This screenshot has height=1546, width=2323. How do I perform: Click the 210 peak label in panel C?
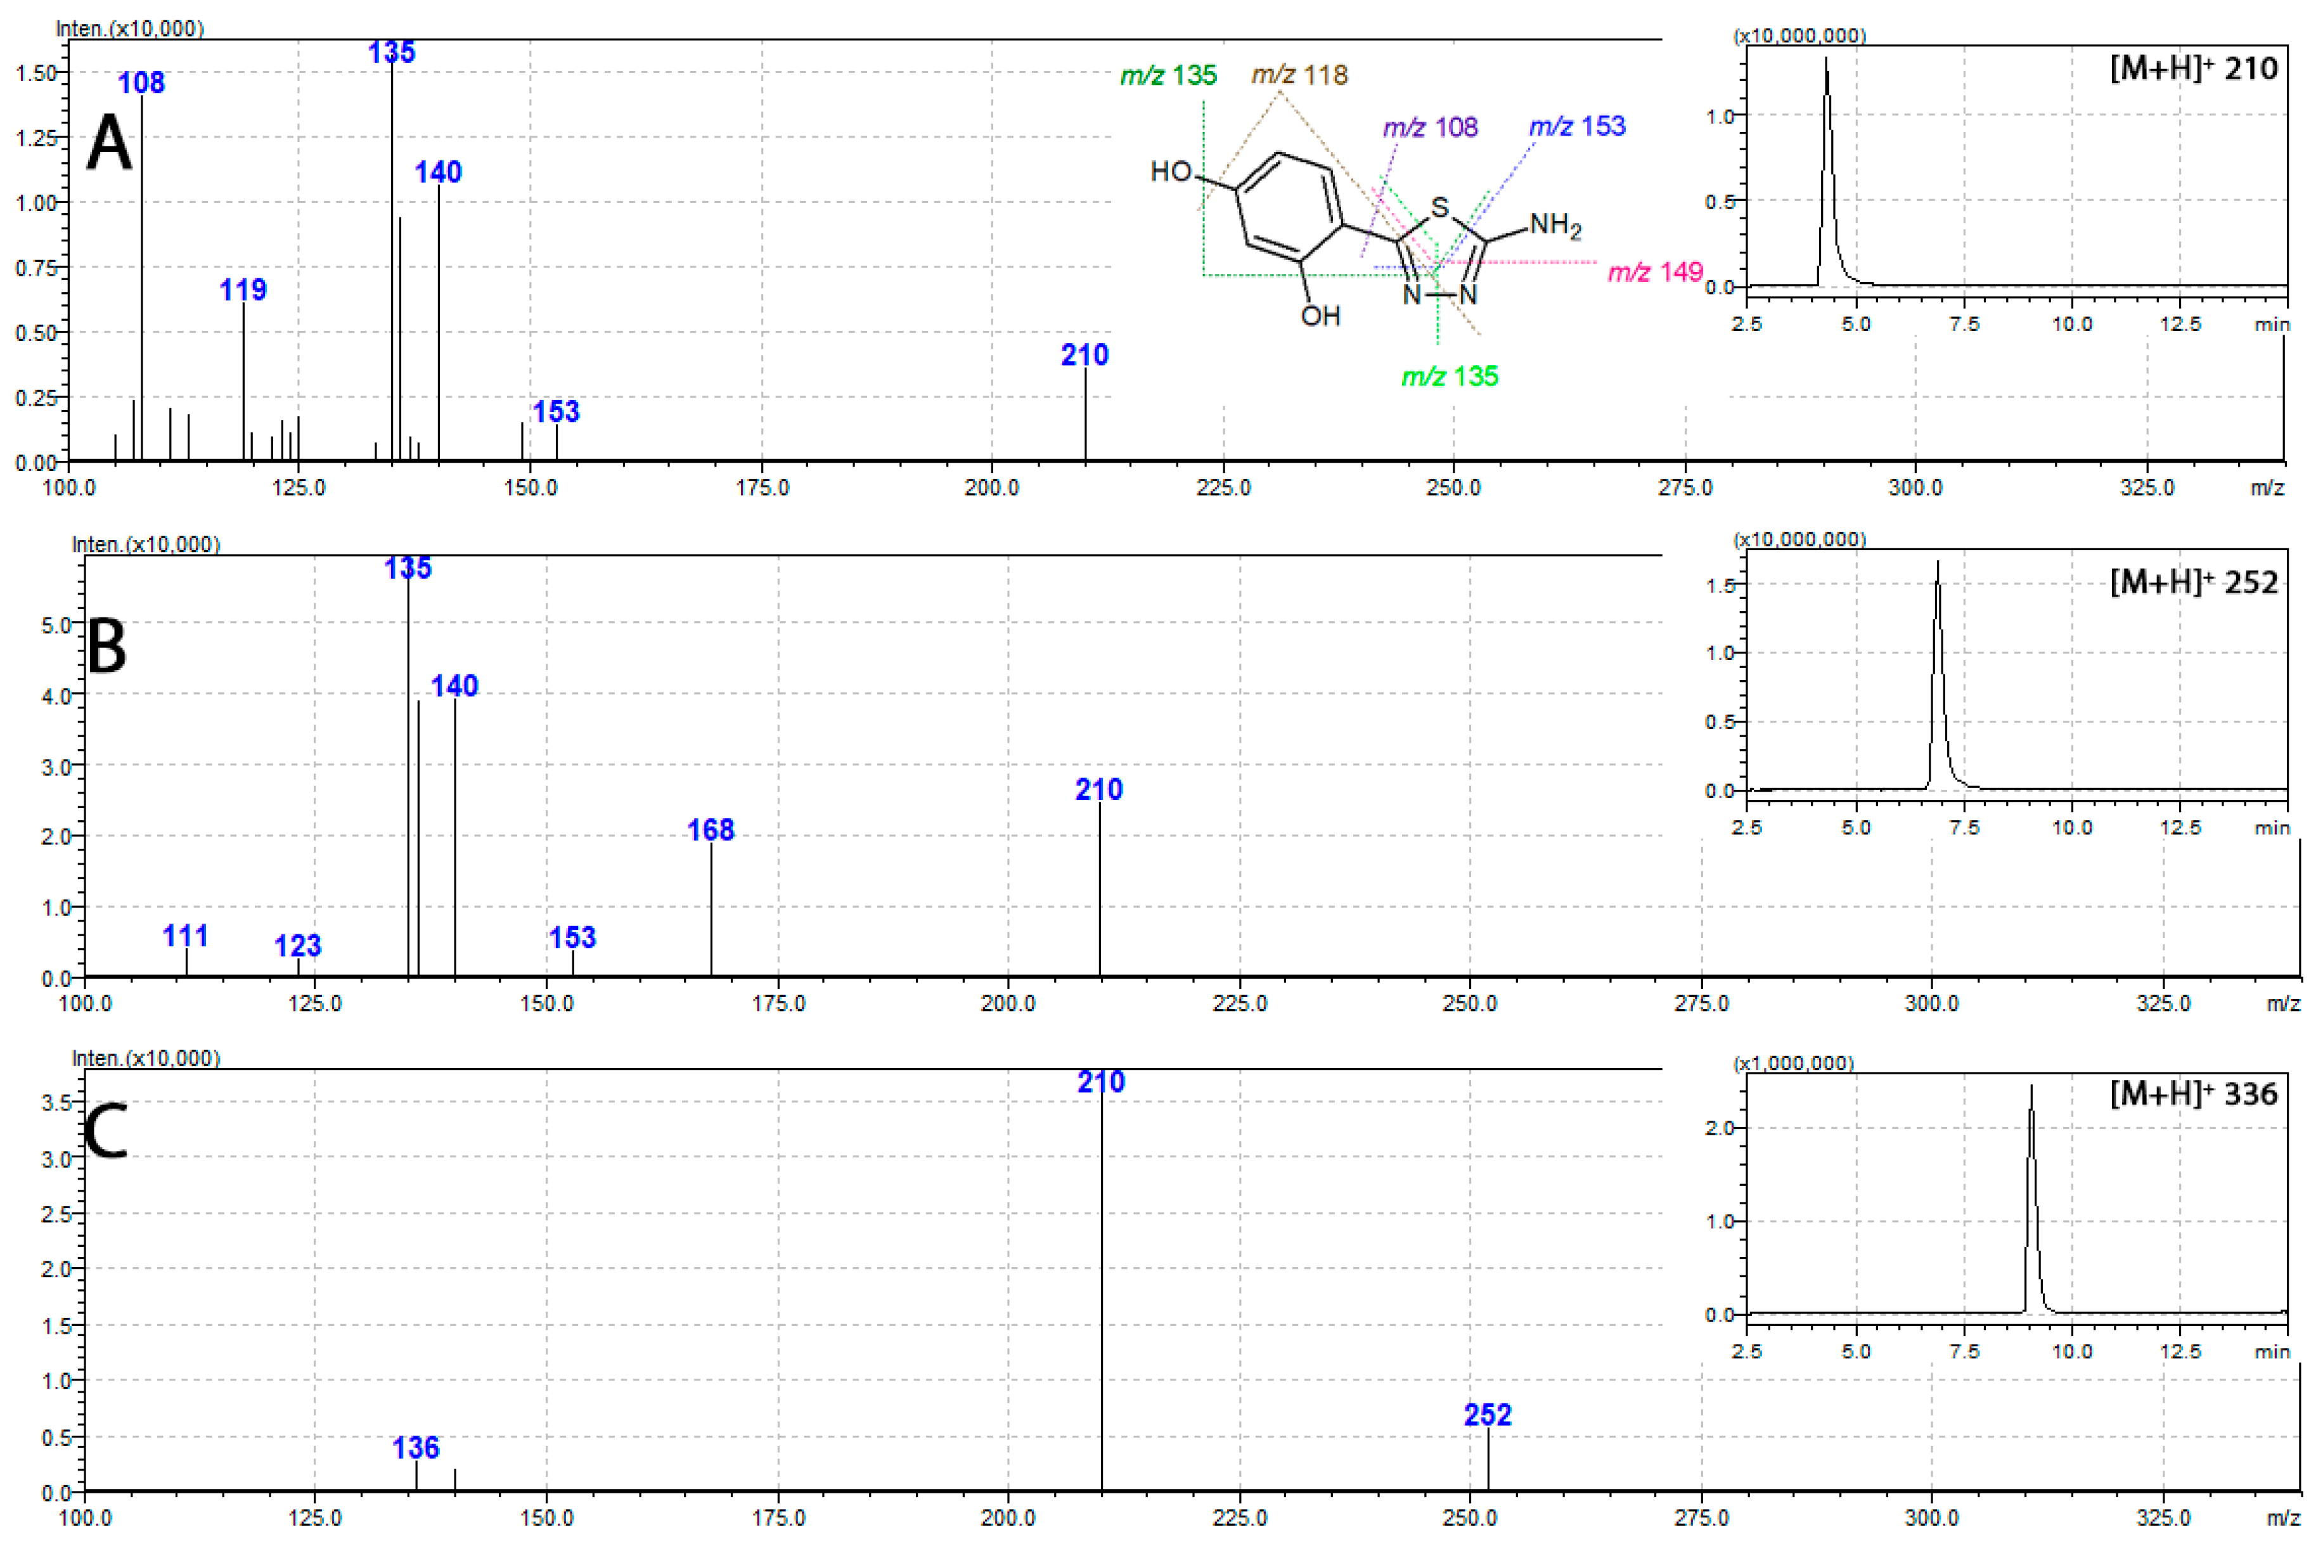1102,1081
